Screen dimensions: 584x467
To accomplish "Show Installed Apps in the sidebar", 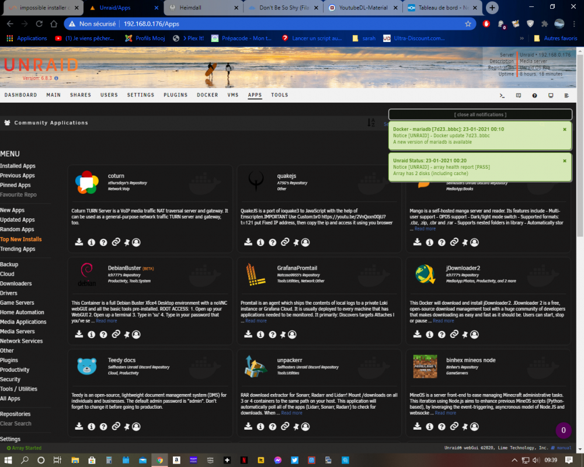I will tap(18, 166).
